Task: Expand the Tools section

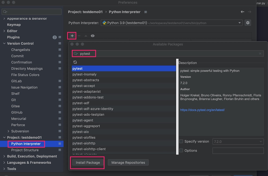Action: click(x=4, y=169)
